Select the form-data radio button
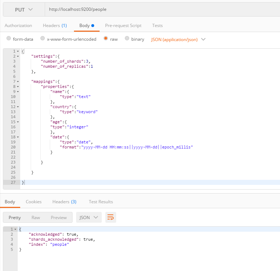 pyautogui.click(x=9, y=39)
